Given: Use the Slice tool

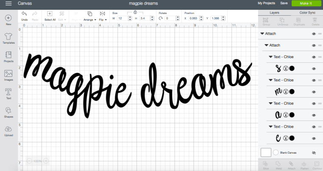Looking at the screenshot, I should (x=266, y=165).
